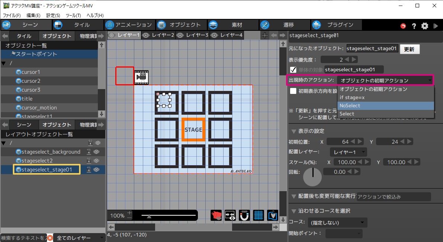
Task: Switch to the アニメーション tab
Action: coord(129,25)
